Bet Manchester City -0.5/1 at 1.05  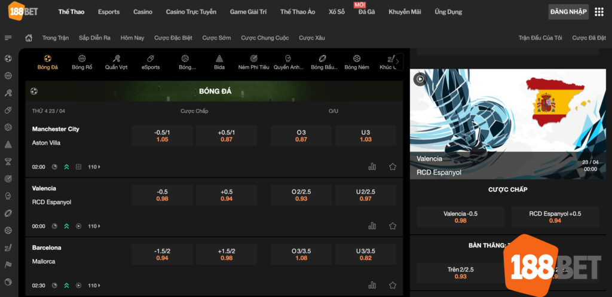(x=162, y=136)
